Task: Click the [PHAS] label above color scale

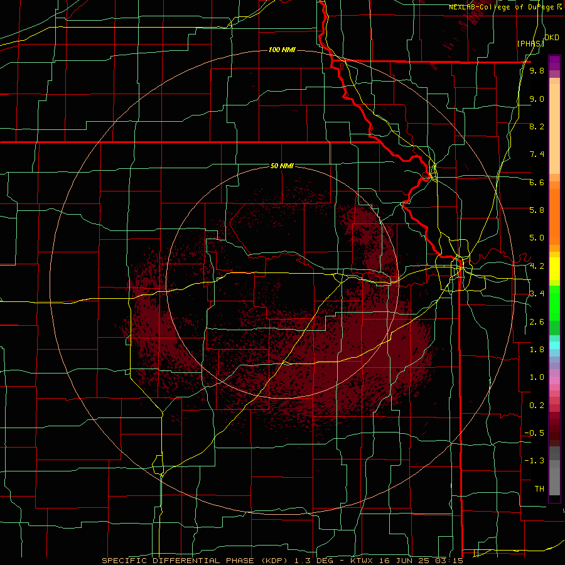Action: [530, 43]
